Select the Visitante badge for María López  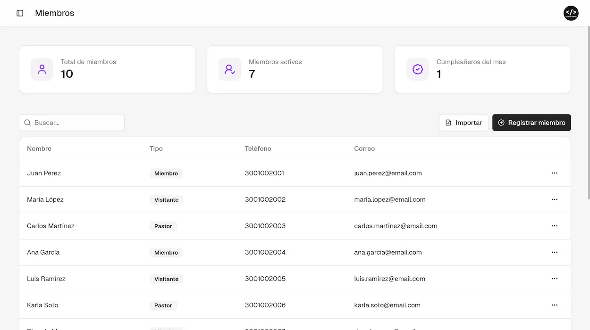tap(166, 199)
